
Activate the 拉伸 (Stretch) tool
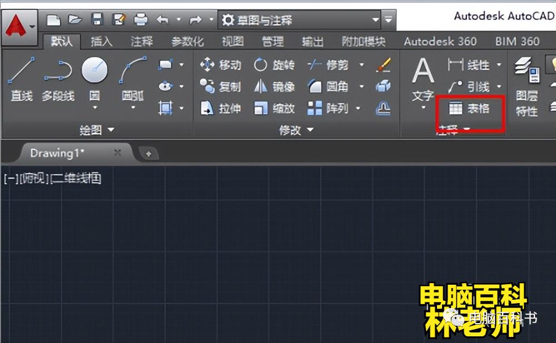click(x=225, y=109)
